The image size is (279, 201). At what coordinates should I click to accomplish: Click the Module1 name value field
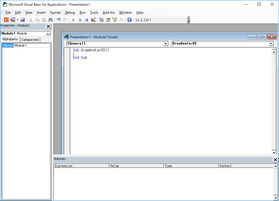[32, 45]
